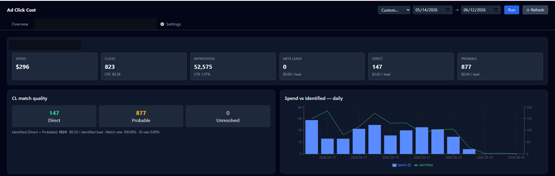
Task: Click the 2026-05-17 axis label
Action: pyautogui.click(x=359, y=157)
